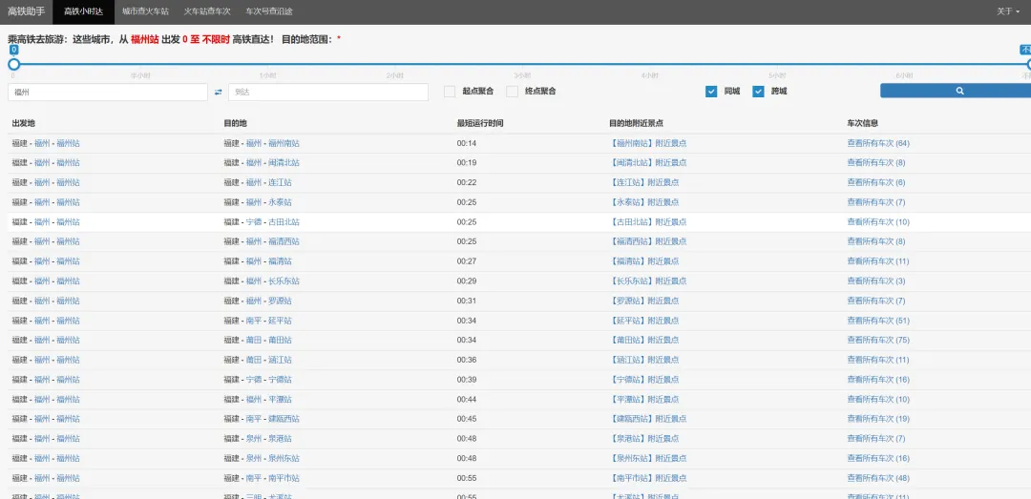
Task: View all trains link showing (51)
Action: 878,321
